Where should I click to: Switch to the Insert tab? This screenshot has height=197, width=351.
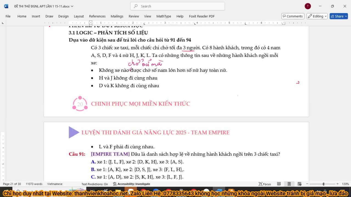pyautogui.click(x=36, y=16)
